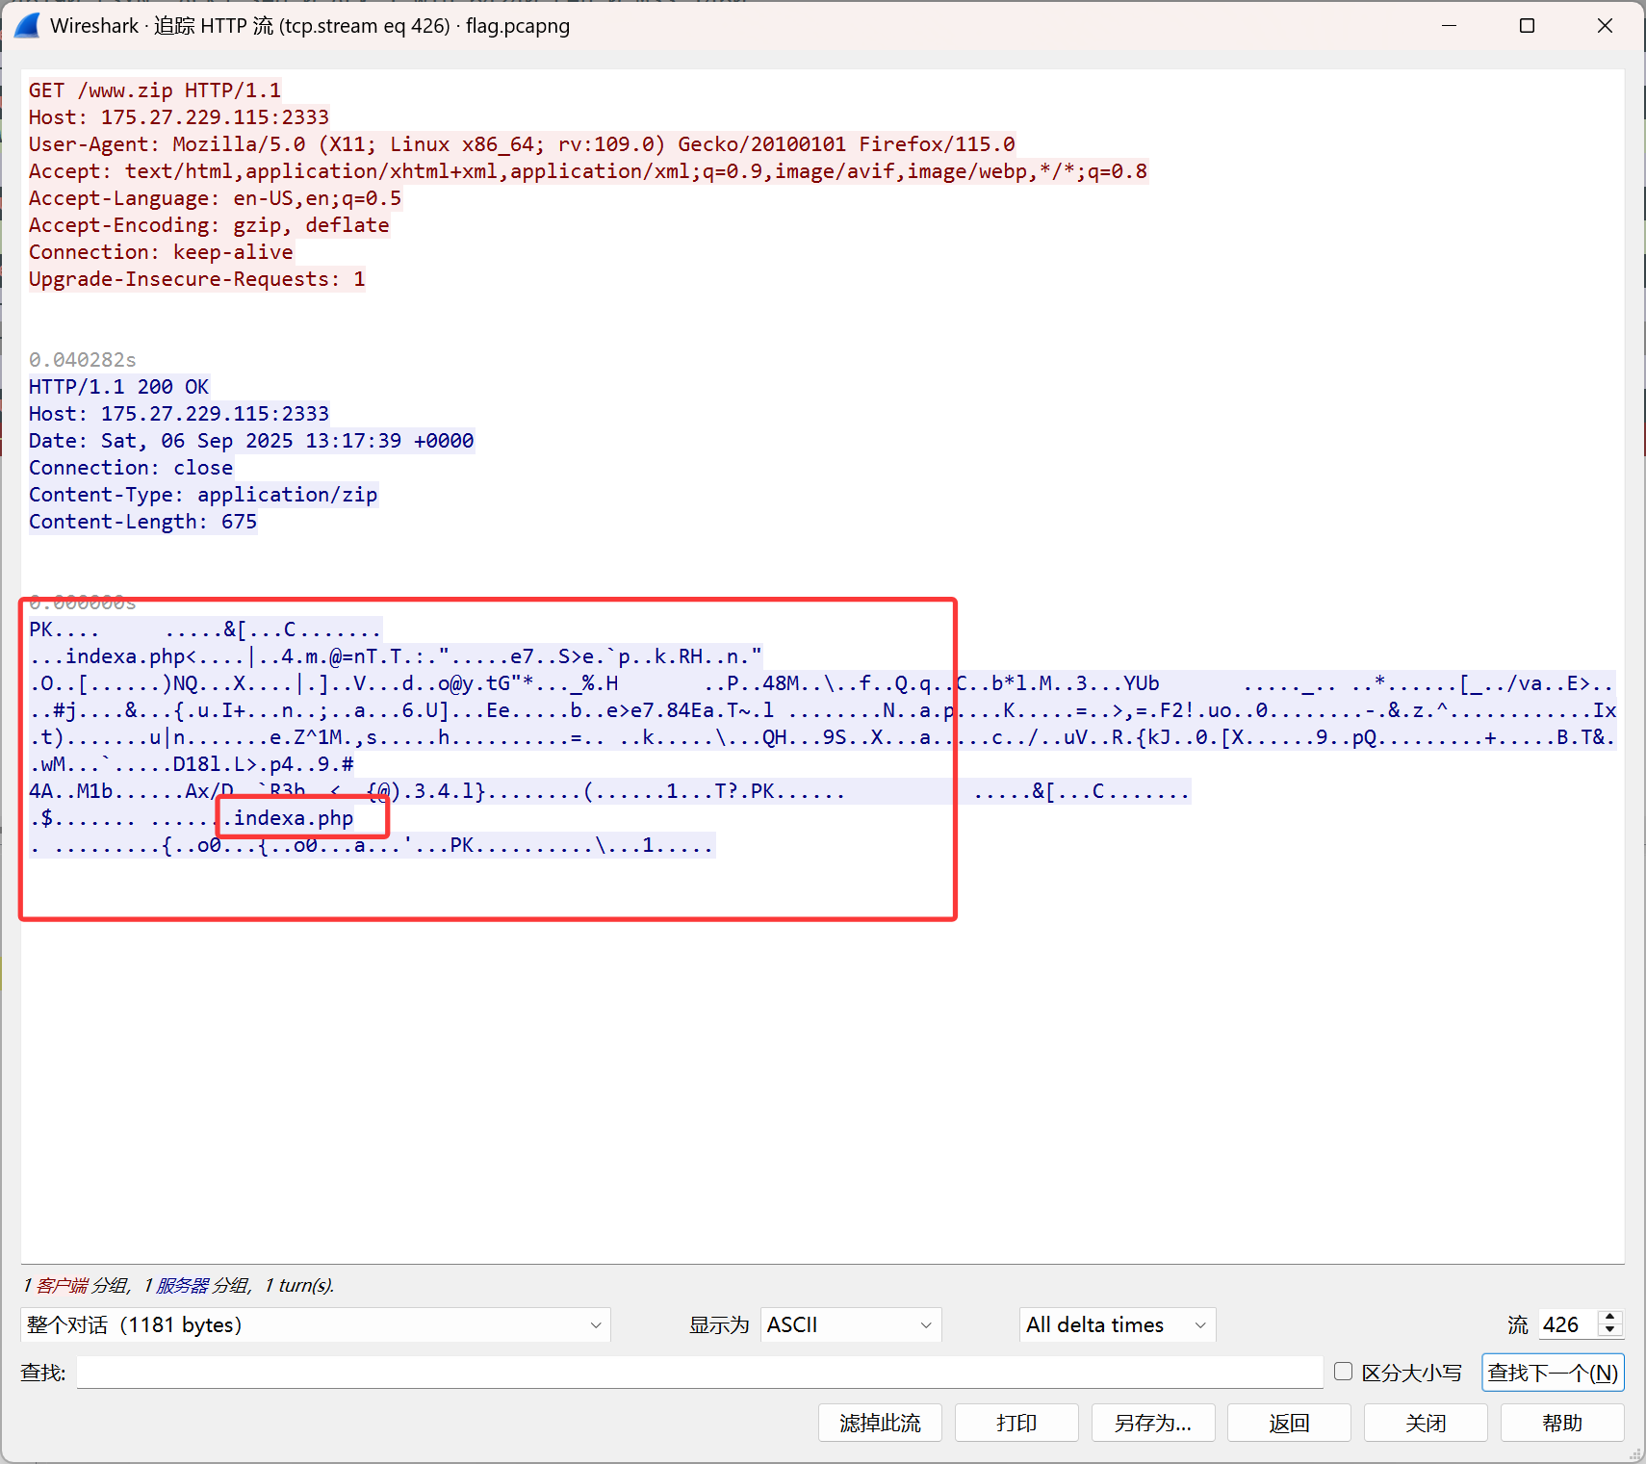Click the resize grip in the window corner
The width and height of the screenshot is (1646, 1464).
coord(1634,1452)
